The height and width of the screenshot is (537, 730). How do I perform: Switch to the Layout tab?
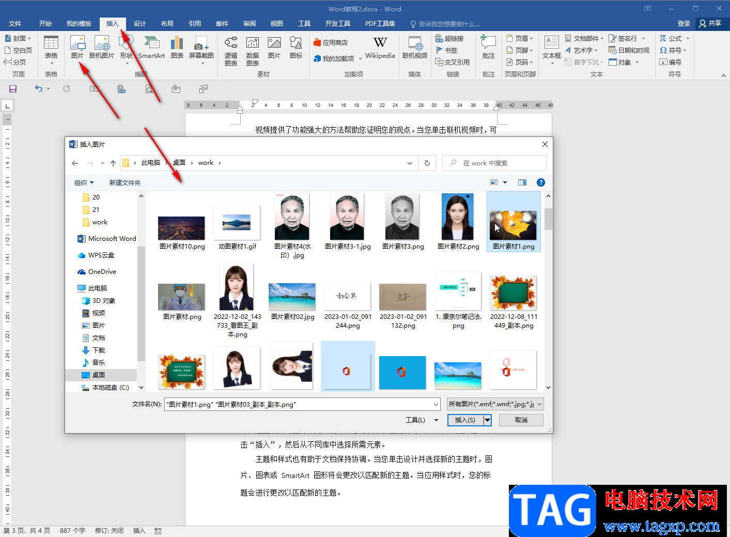[x=167, y=24]
